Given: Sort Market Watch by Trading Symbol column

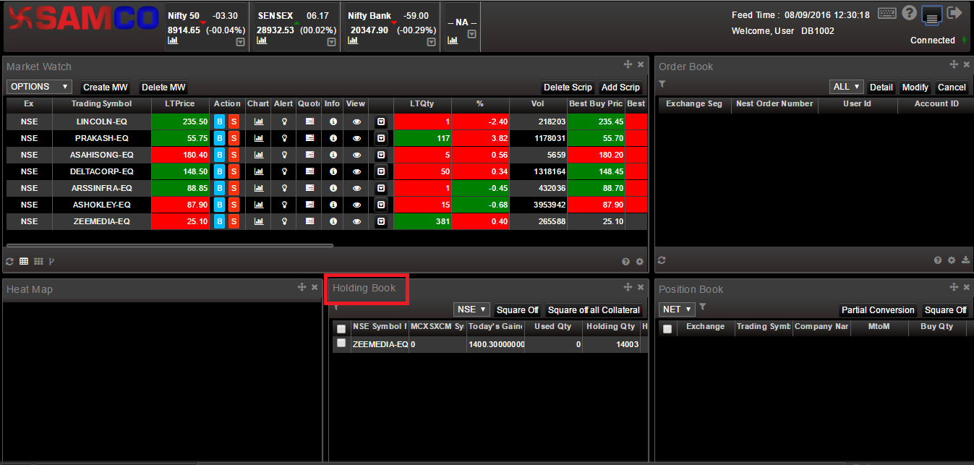Looking at the screenshot, I should [x=102, y=104].
